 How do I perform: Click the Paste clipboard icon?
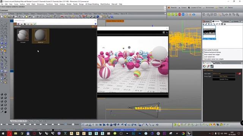[x=27, y=17]
